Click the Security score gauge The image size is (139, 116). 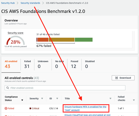16,40
